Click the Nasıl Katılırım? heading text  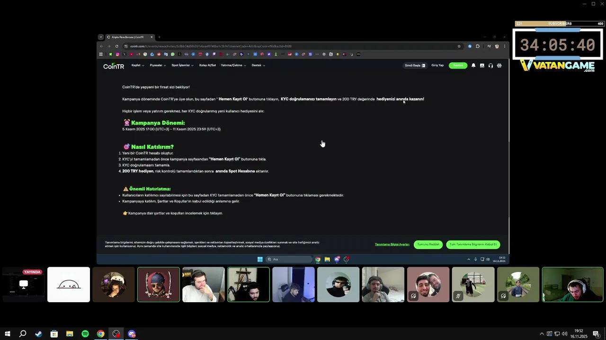click(152, 147)
